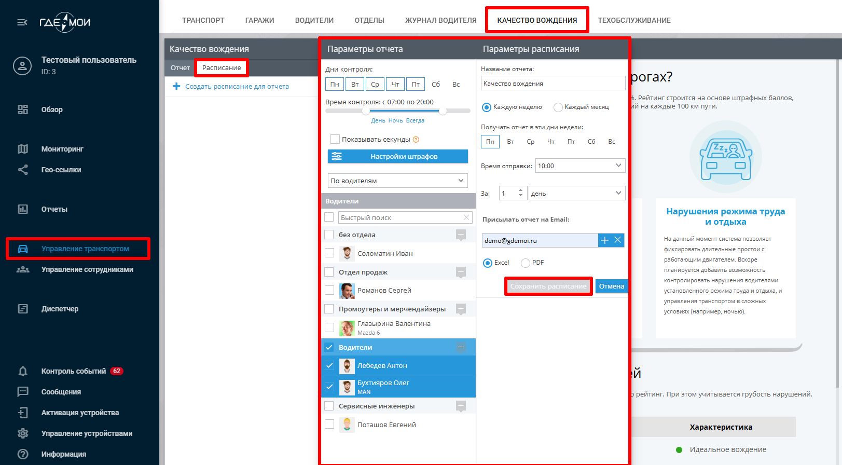Click the Быстрый поиск search field

[x=400, y=217]
